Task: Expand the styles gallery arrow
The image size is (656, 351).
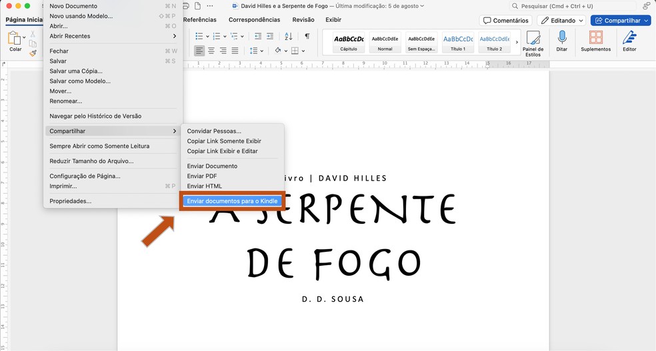Action: pyautogui.click(x=517, y=43)
